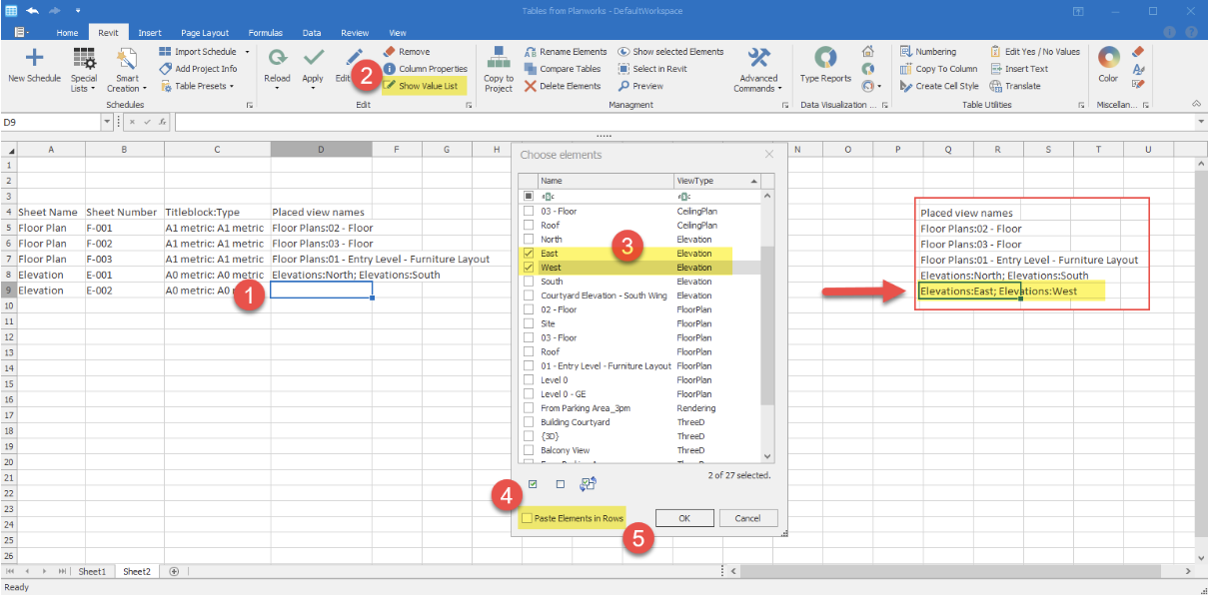Close the Choose elements dialog
Viewport: 1213px width, 597px height.
[x=768, y=155]
